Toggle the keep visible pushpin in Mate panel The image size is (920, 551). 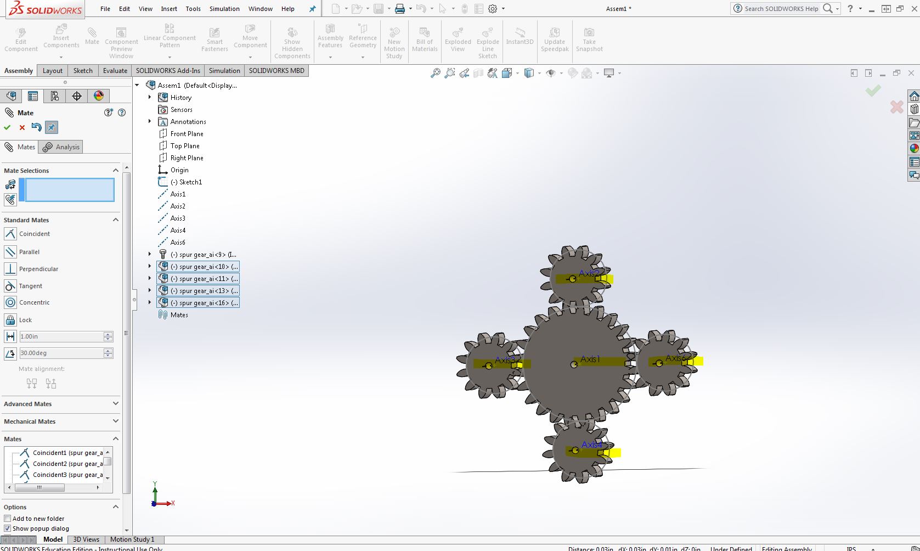pyautogui.click(x=51, y=127)
